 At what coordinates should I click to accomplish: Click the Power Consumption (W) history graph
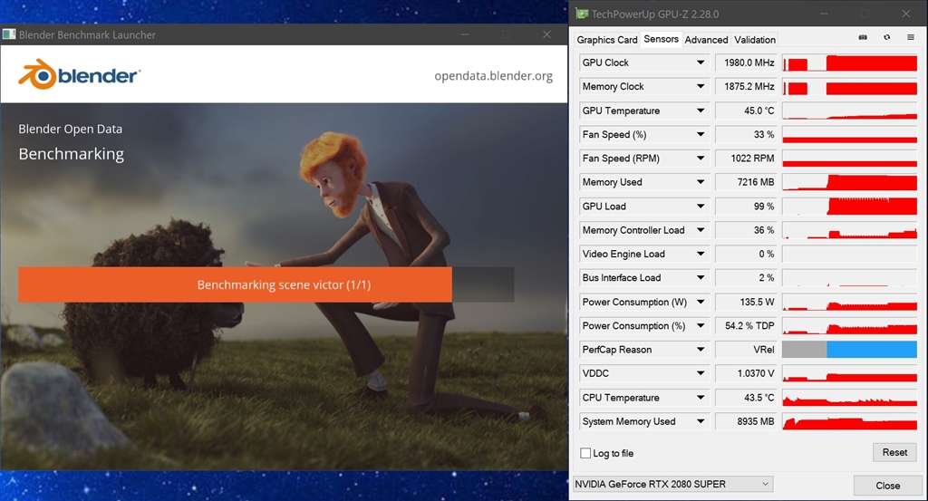(x=849, y=302)
